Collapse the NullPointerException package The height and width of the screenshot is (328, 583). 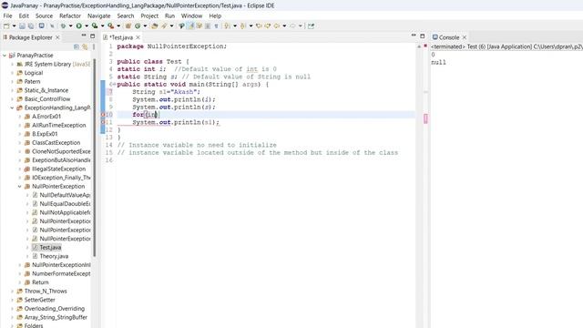click(20, 187)
